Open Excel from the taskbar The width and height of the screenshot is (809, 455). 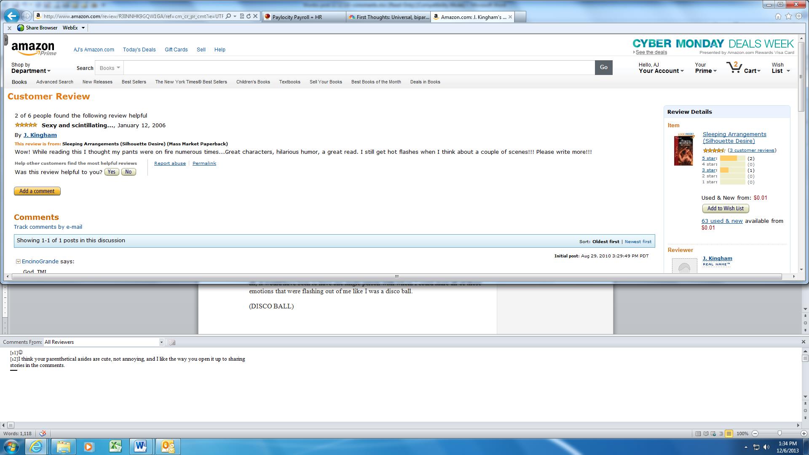point(115,446)
